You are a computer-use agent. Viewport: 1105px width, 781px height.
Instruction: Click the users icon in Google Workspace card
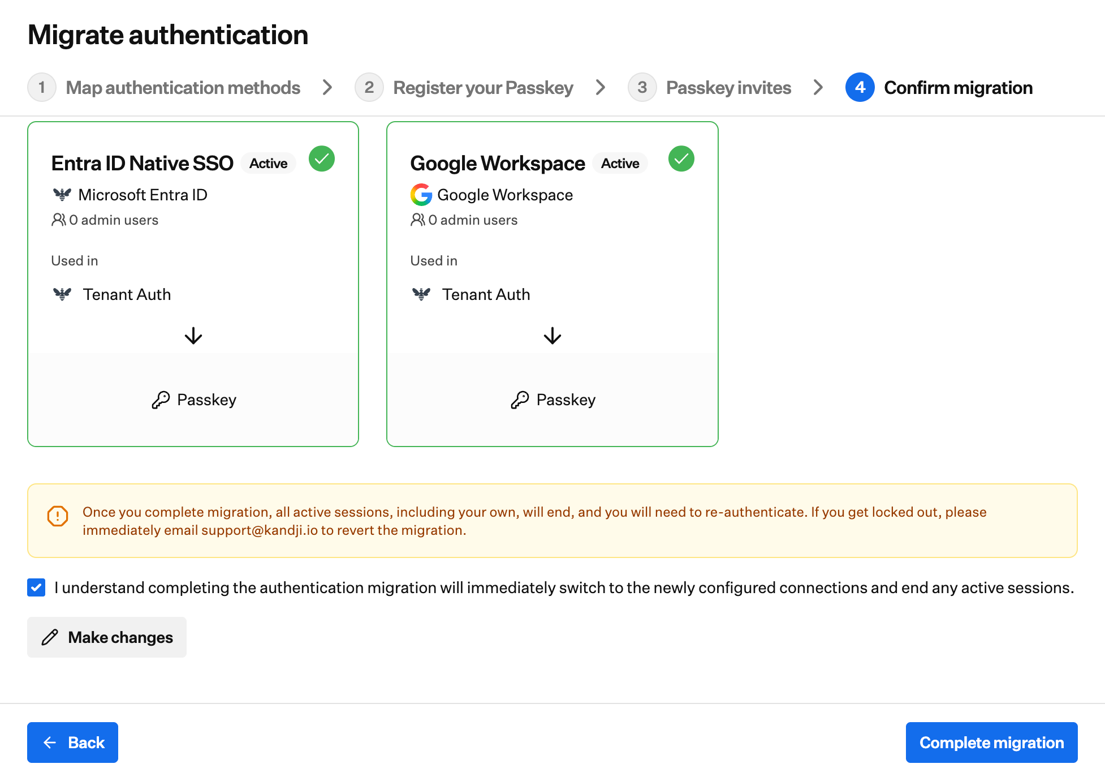(x=418, y=220)
